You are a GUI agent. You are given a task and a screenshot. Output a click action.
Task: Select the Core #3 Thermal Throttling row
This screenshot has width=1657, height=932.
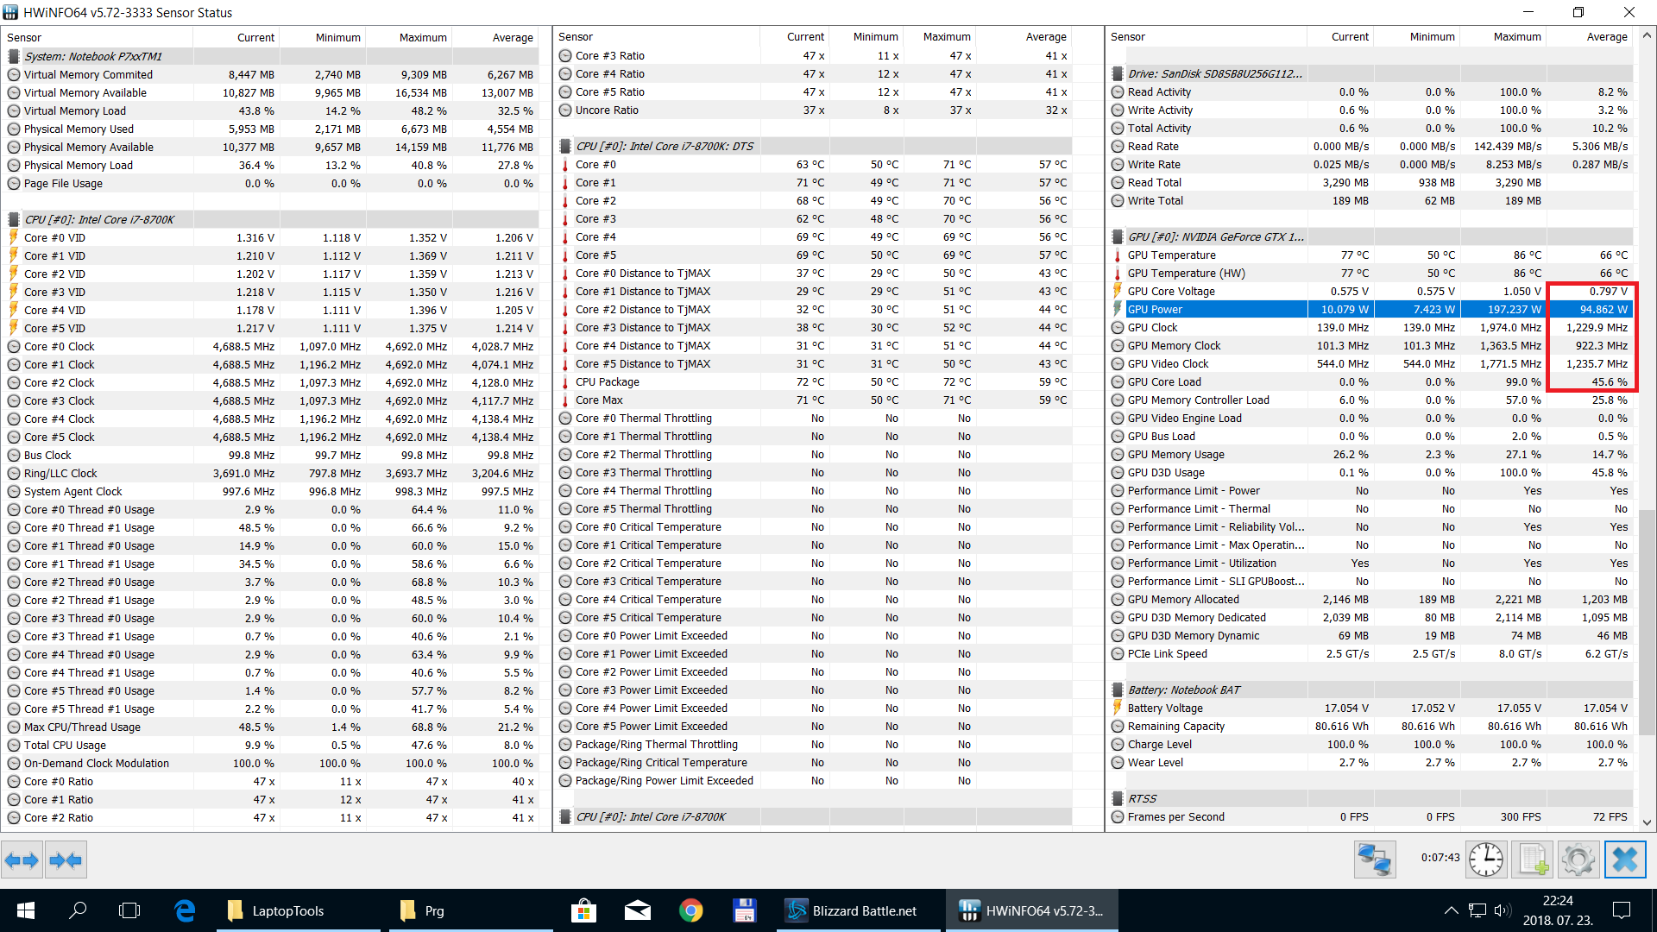pyautogui.click(x=815, y=472)
